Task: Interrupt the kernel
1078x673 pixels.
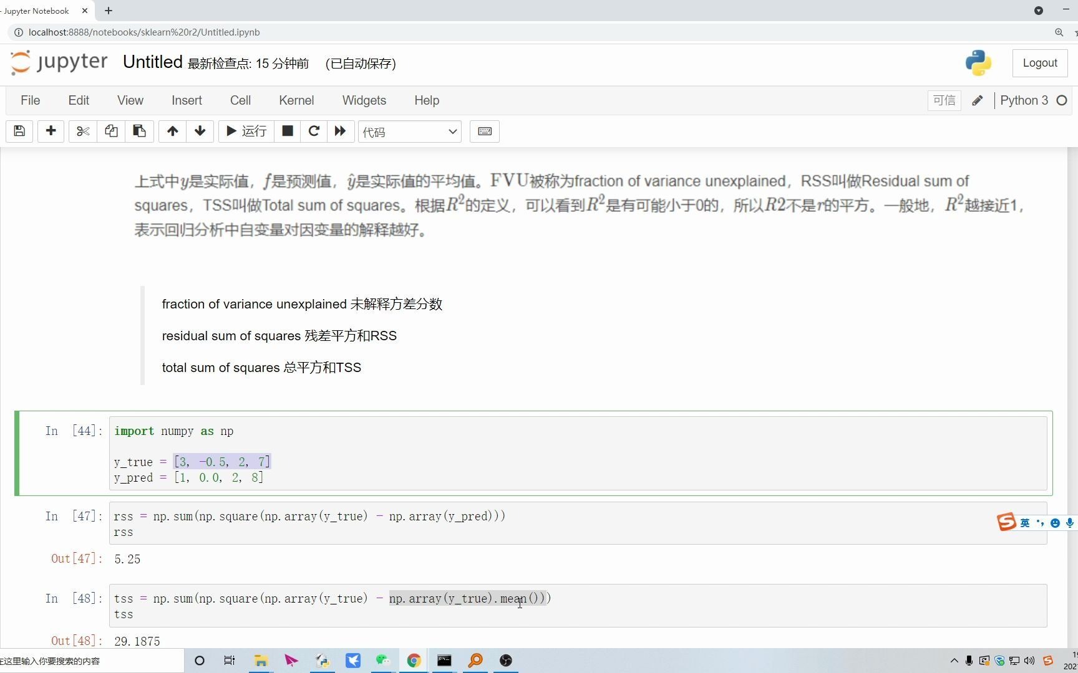Action: point(287,131)
